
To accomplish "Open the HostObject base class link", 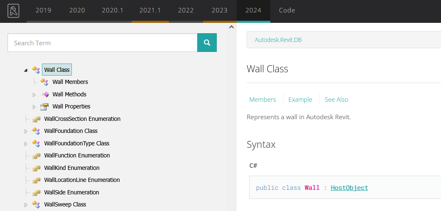I will (x=349, y=188).
